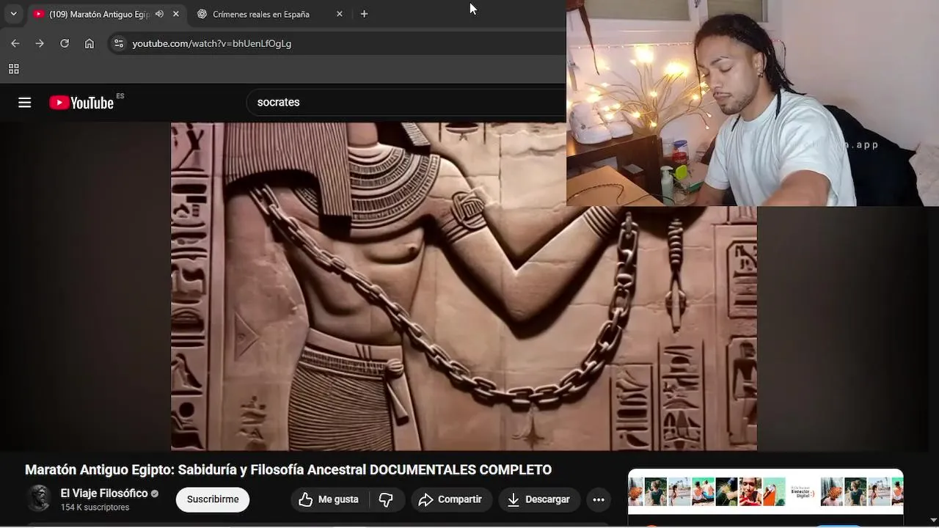Open El Viaje Filosófico channel avatar

[x=39, y=499]
